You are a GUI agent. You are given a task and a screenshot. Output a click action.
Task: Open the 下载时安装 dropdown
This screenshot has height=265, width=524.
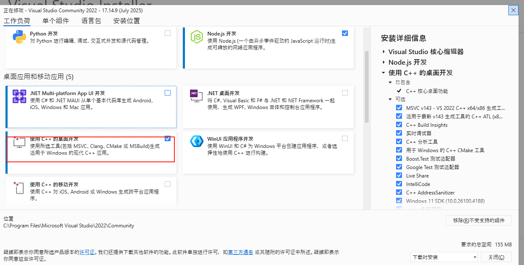444,257
